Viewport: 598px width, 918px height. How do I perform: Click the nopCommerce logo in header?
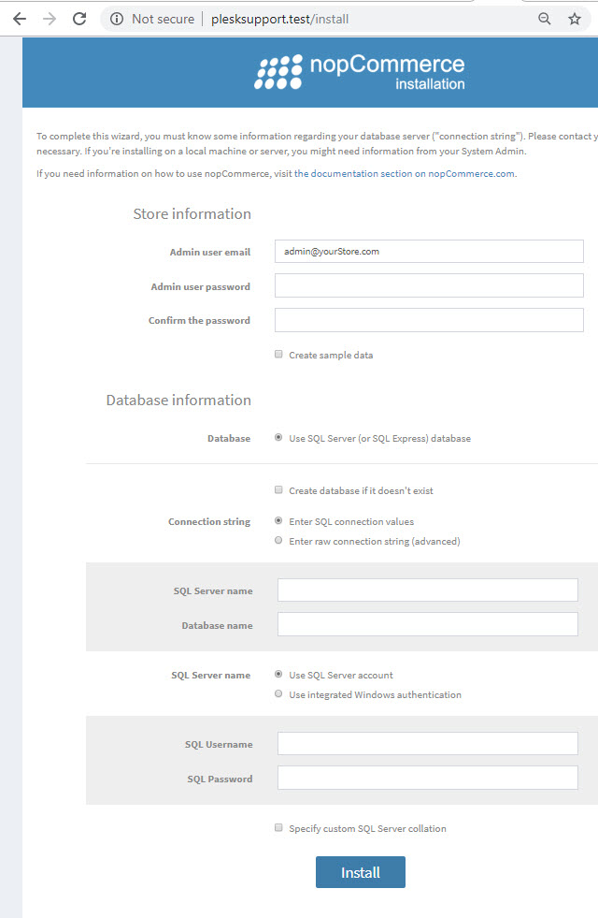click(360, 72)
